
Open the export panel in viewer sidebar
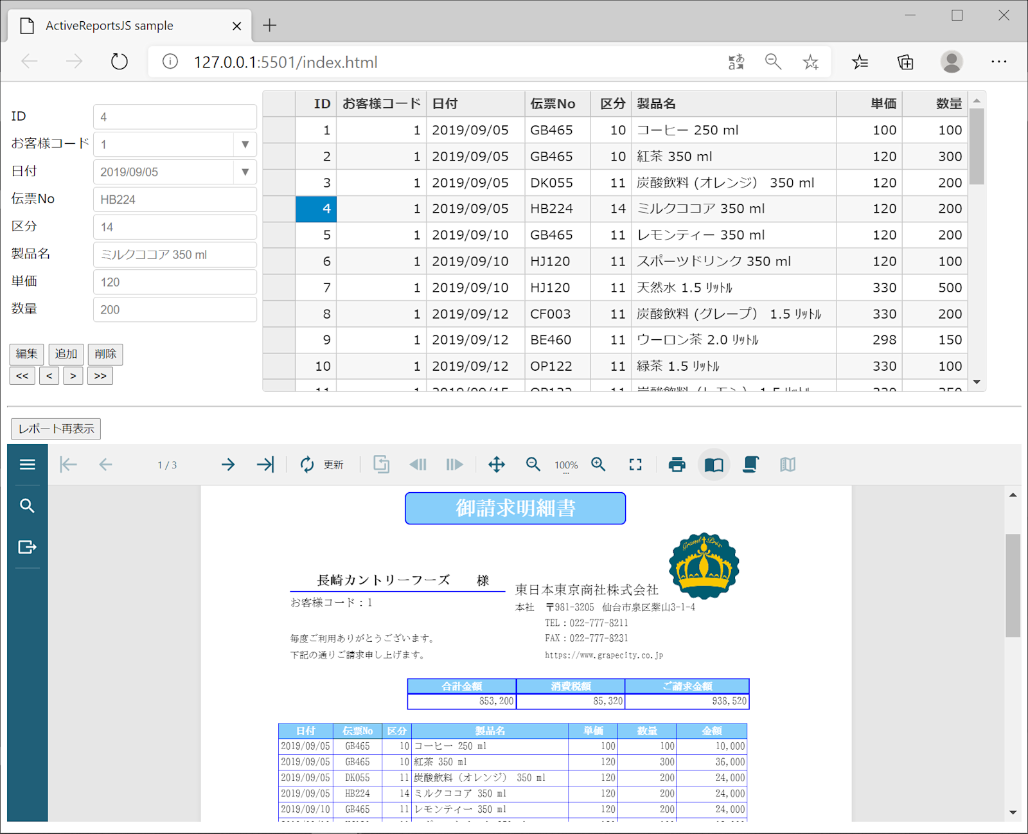(x=27, y=547)
